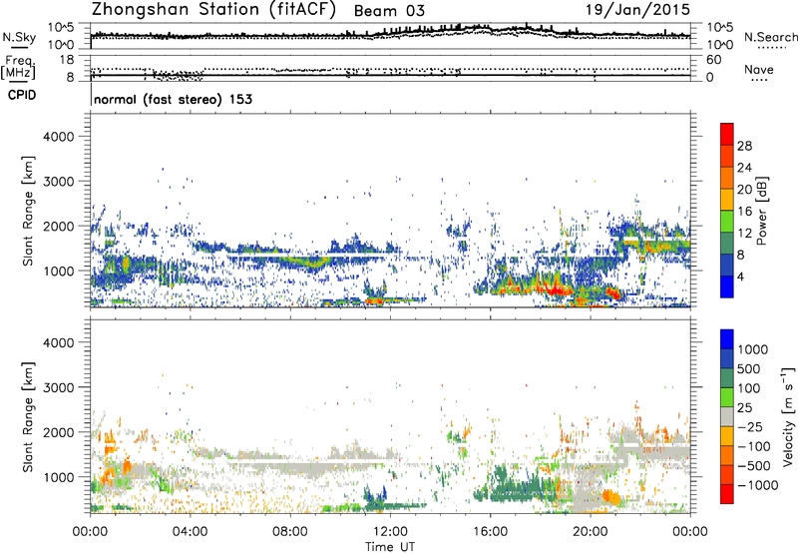The image size is (798, 553).
Task: Click the '24' value on the Power colorbar
Action: coord(744,168)
